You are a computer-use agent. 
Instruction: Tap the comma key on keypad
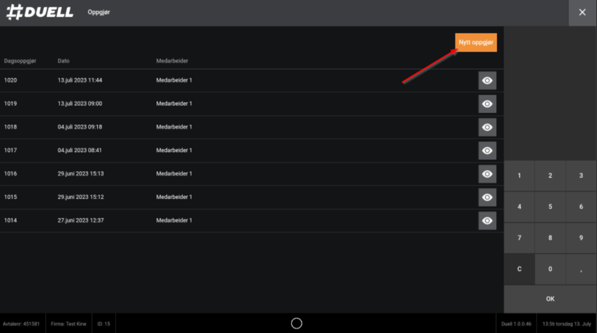pyautogui.click(x=581, y=269)
